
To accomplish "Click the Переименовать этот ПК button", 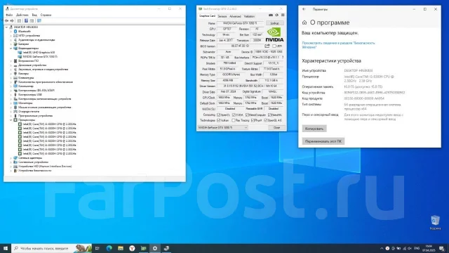I will 323,141.
